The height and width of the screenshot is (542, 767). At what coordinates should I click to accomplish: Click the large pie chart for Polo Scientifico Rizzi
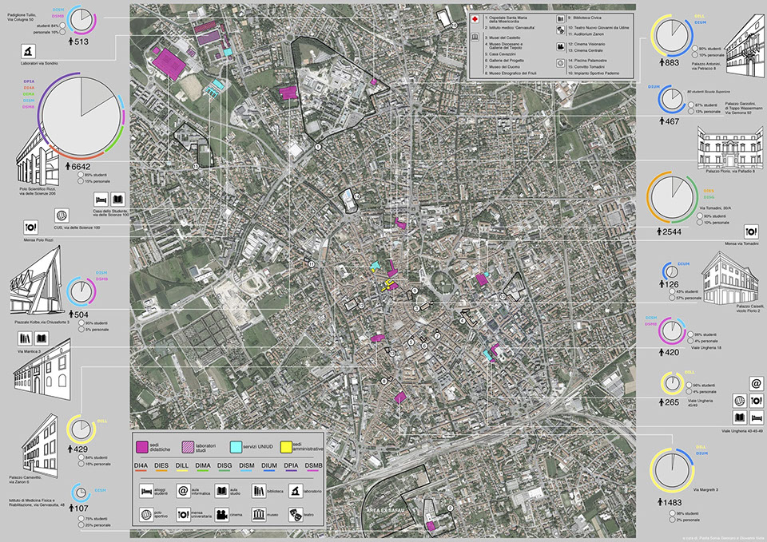tap(80, 114)
